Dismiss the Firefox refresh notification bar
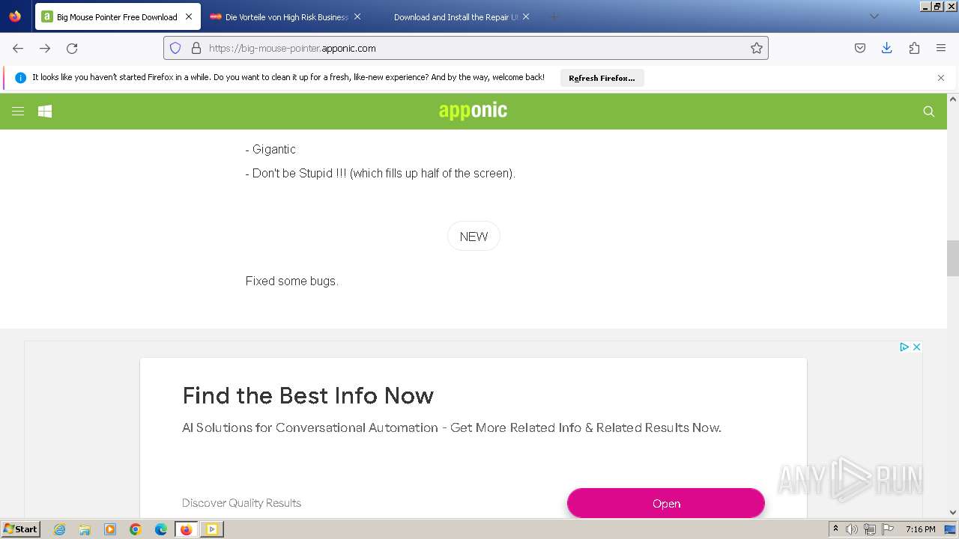This screenshot has width=959, height=539. pyautogui.click(x=941, y=78)
